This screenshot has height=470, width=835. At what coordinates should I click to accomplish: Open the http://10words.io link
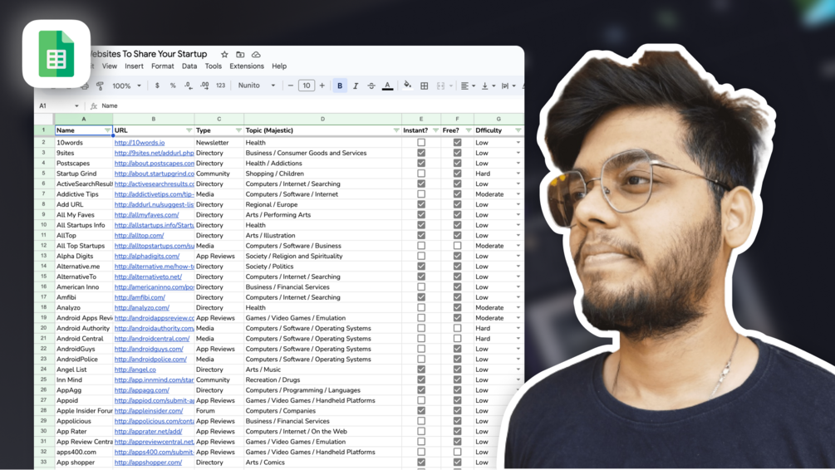click(x=140, y=143)
